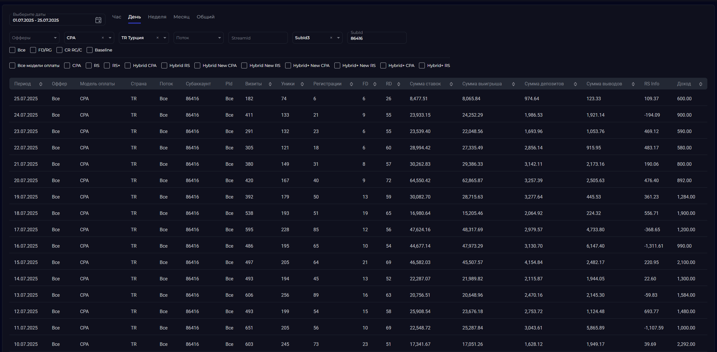This screenshot has width=717, height=352.
Task: Sort by Период column arrows
Action: tap(41, 84)
